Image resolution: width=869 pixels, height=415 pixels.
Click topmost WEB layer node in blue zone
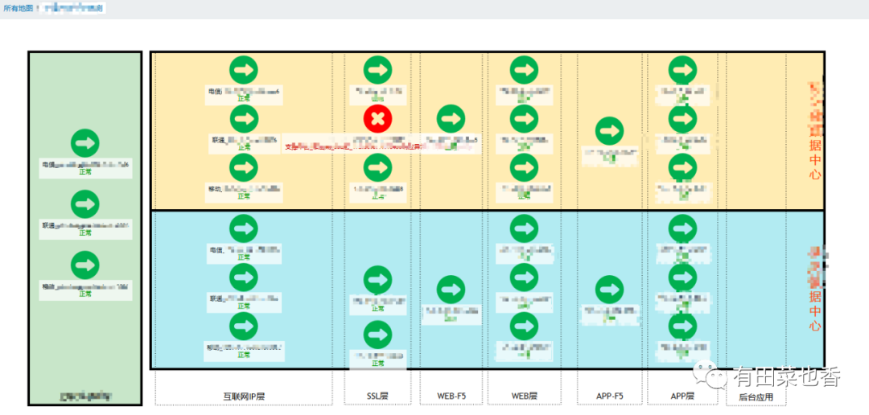click(524, 229)
